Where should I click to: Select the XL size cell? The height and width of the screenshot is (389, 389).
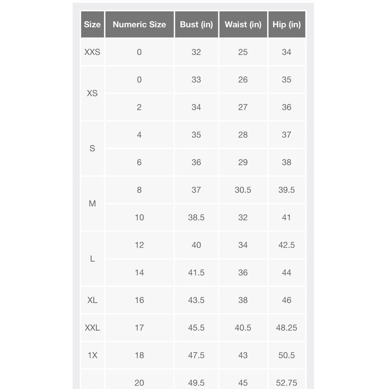tap(92, 300)
